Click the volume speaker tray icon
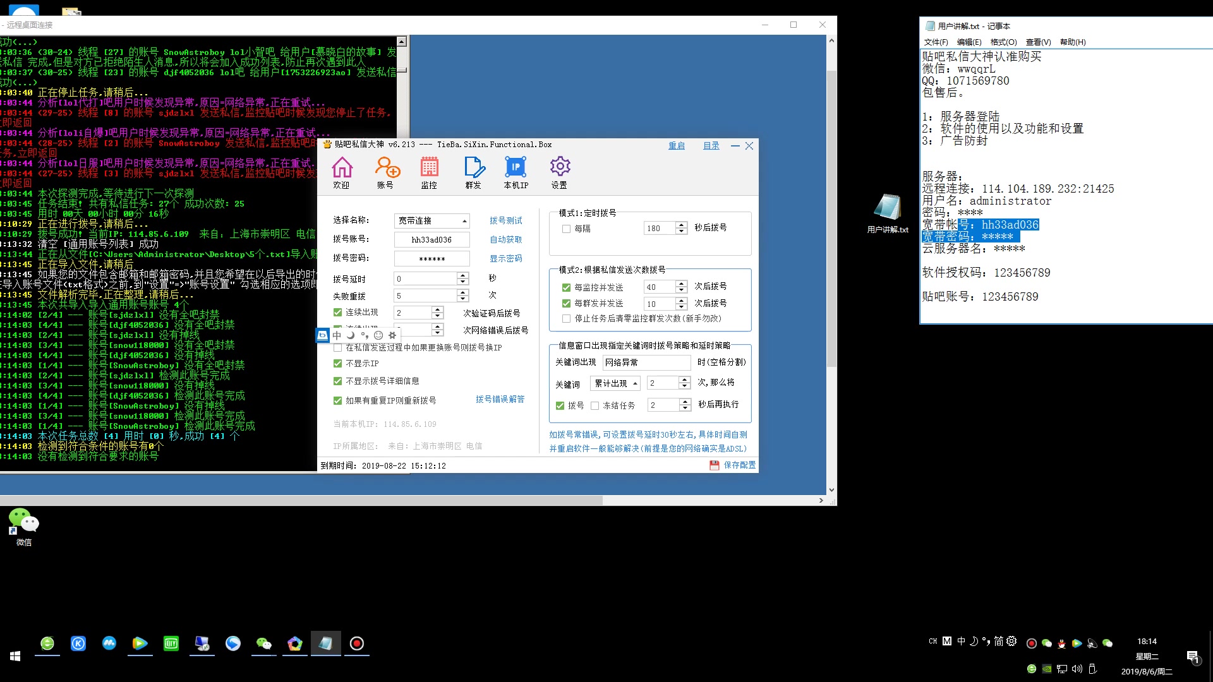This screenshot has height=682, width=1213. [1077, 668]
